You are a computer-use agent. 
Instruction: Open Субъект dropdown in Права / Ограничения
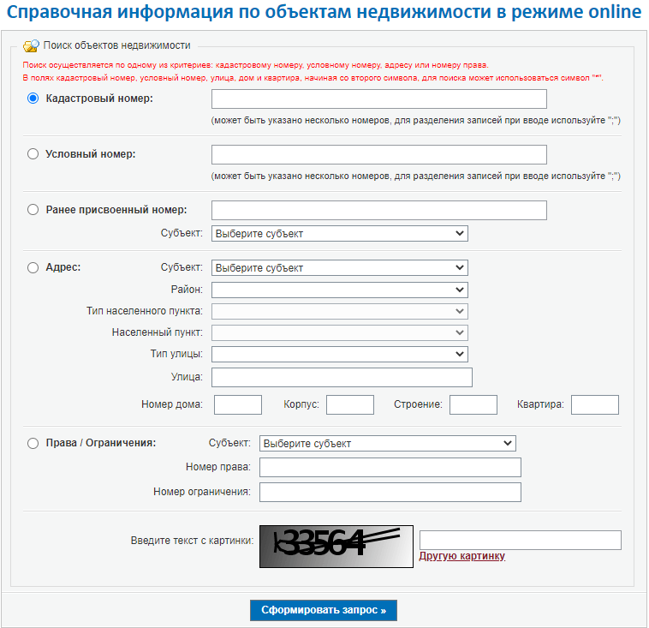387,444
